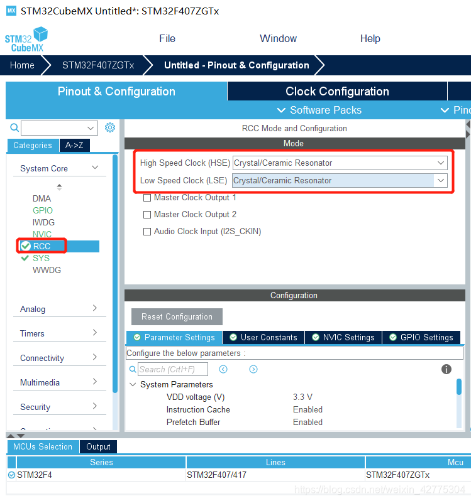Select the Pinout & Configuration tab
This screenshot has height=501, width=471.
[x=116, y=92]
